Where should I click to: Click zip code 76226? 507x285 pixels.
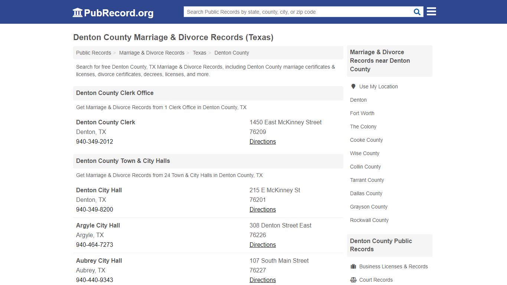(x=258, y=235)
